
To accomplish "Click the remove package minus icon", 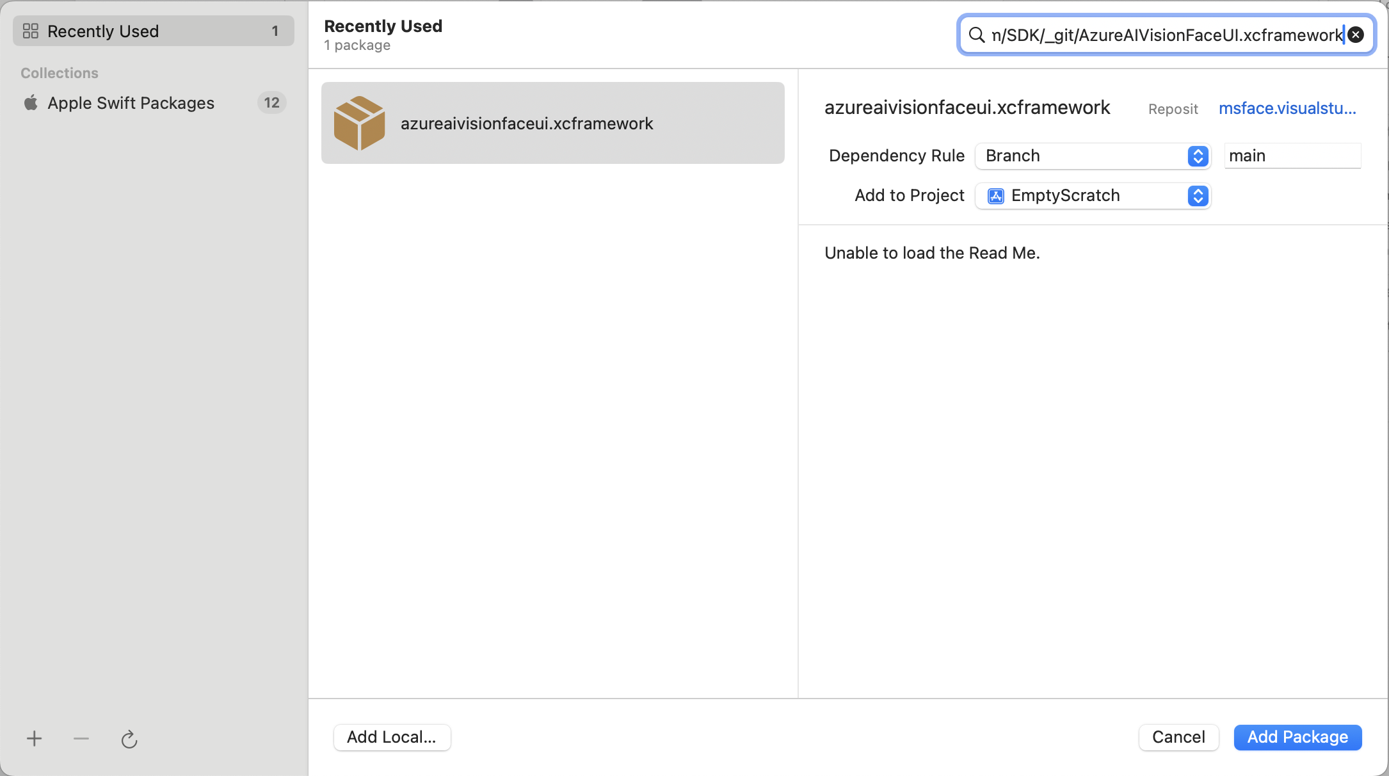I will [82, 738].
